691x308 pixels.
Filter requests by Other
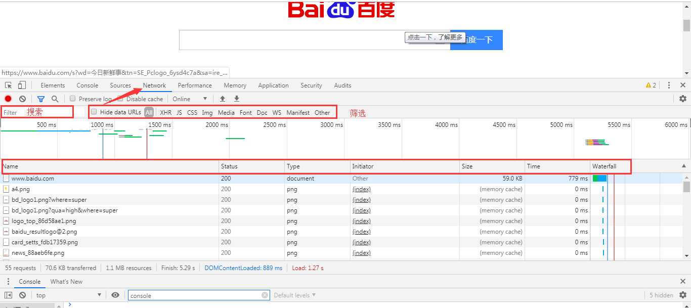(x=322, y=112)
